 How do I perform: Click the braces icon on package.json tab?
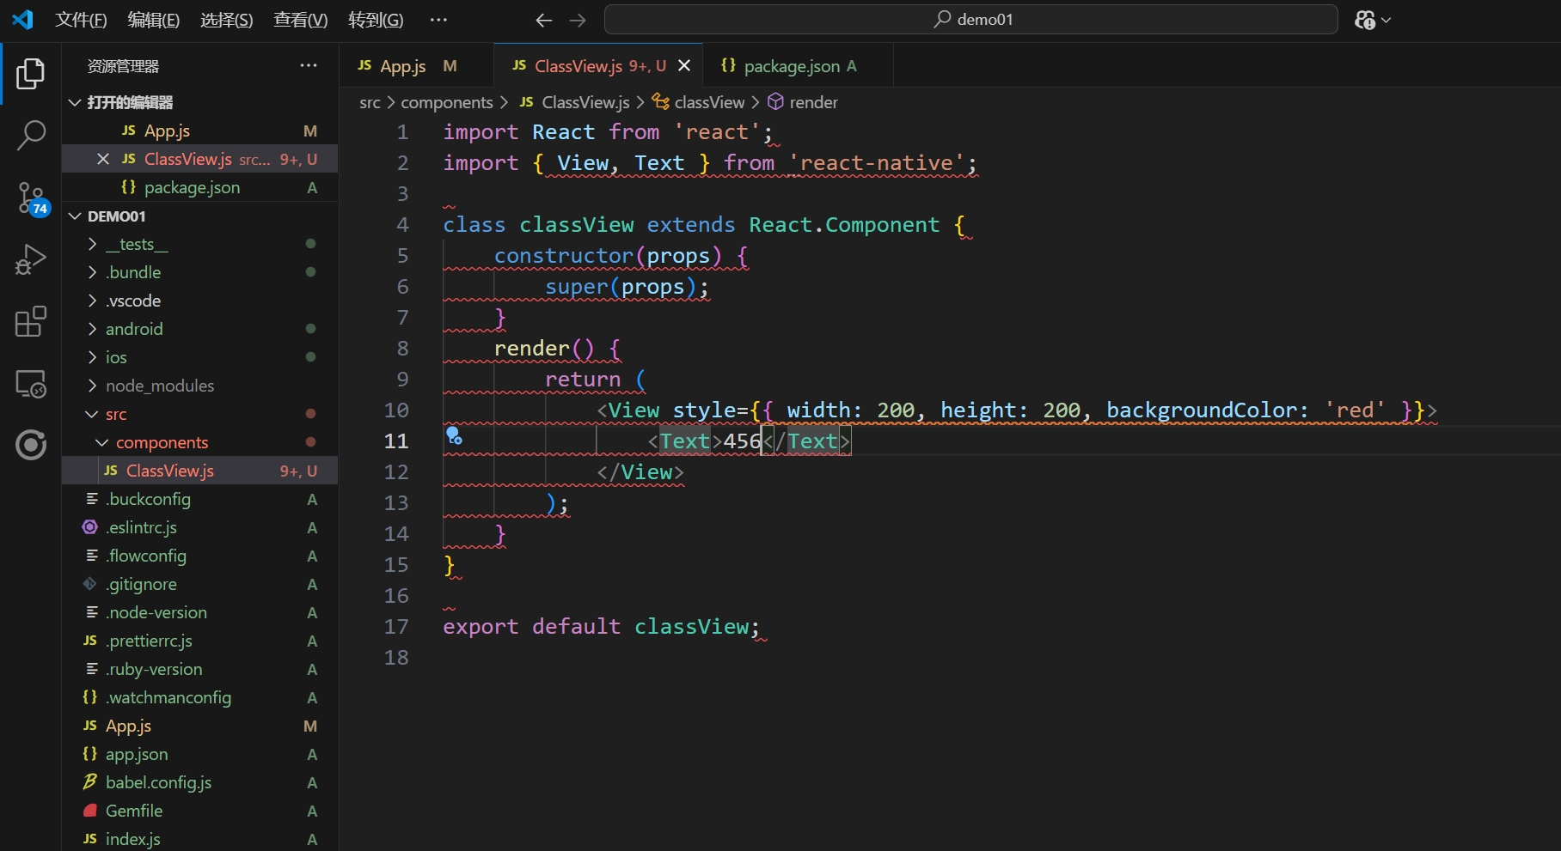click(x=728, y=66)
